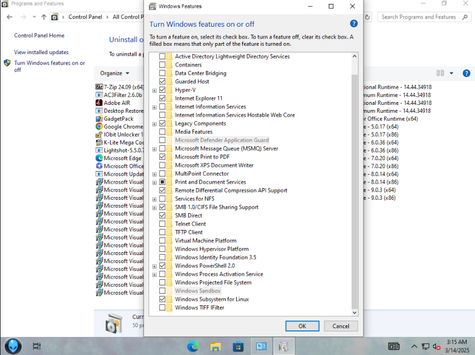The height and width of the screenshot is (355, 475).
Task: Enable Containers feature checkbox
Action: point(162,65)
